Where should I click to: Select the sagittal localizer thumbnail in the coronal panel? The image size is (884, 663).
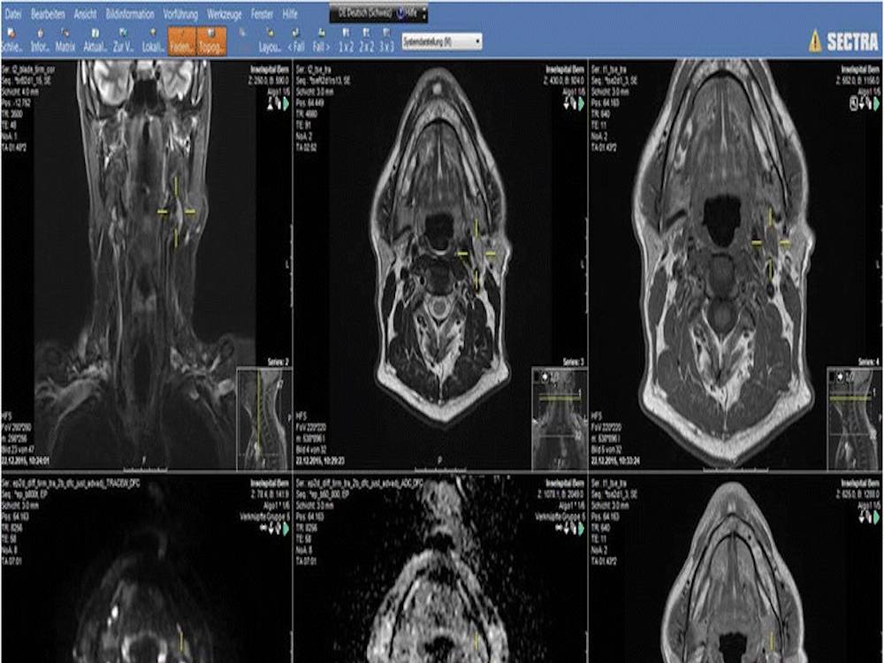click(x=264, y=419)
